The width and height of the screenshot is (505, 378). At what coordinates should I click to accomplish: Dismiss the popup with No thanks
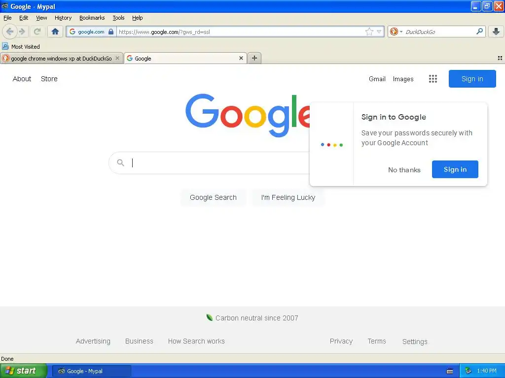pyautogui.click(x=404, y=170)
